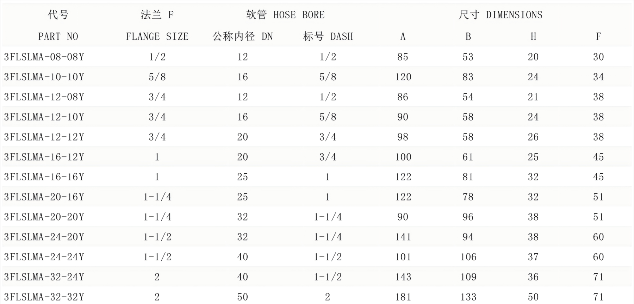Click the 3FLSLMA-20-20Y part cell
This screenshot has width=634, height=304.
(x=44, y=217)
